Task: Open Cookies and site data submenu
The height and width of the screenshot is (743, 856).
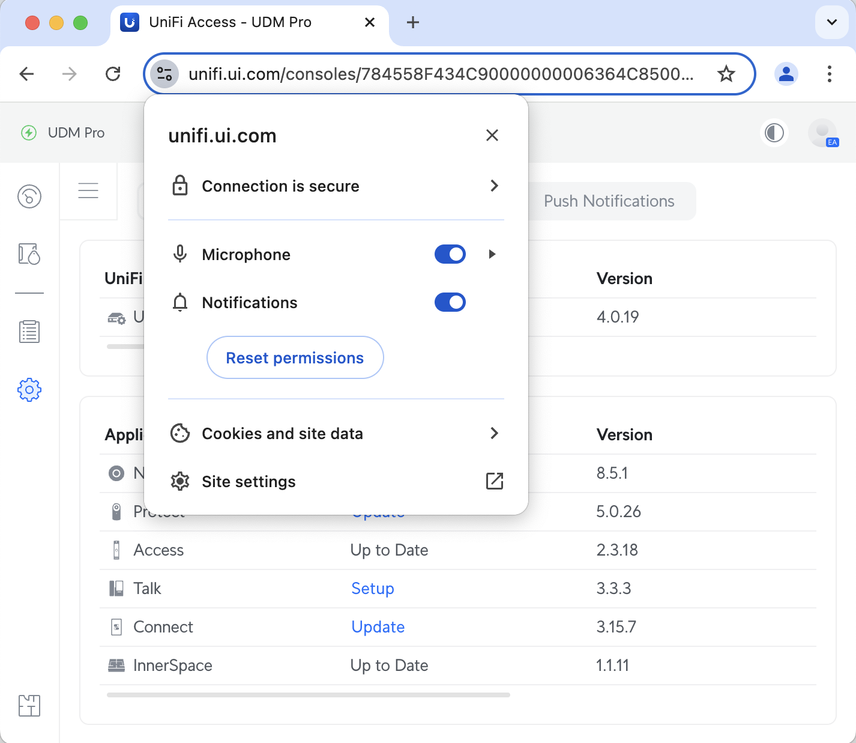Action: [x=336, y=434]
